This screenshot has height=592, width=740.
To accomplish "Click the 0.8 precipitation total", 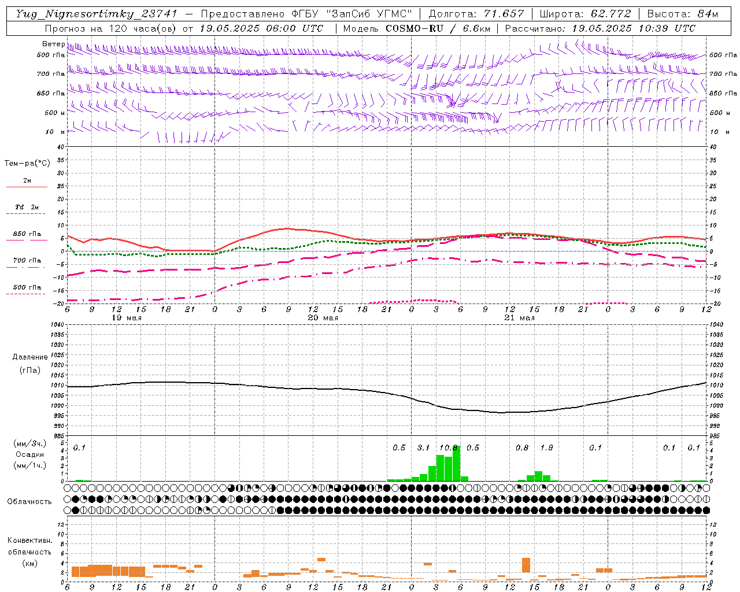I will 522,448.
